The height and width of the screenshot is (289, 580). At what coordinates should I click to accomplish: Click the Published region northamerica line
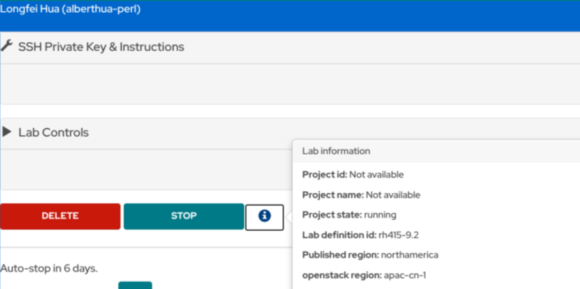point(370,255)
